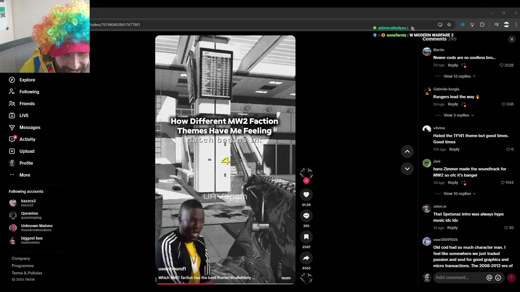The image size is (520, 292).
Task: Close the Comments panel
Action: [512, 39]
